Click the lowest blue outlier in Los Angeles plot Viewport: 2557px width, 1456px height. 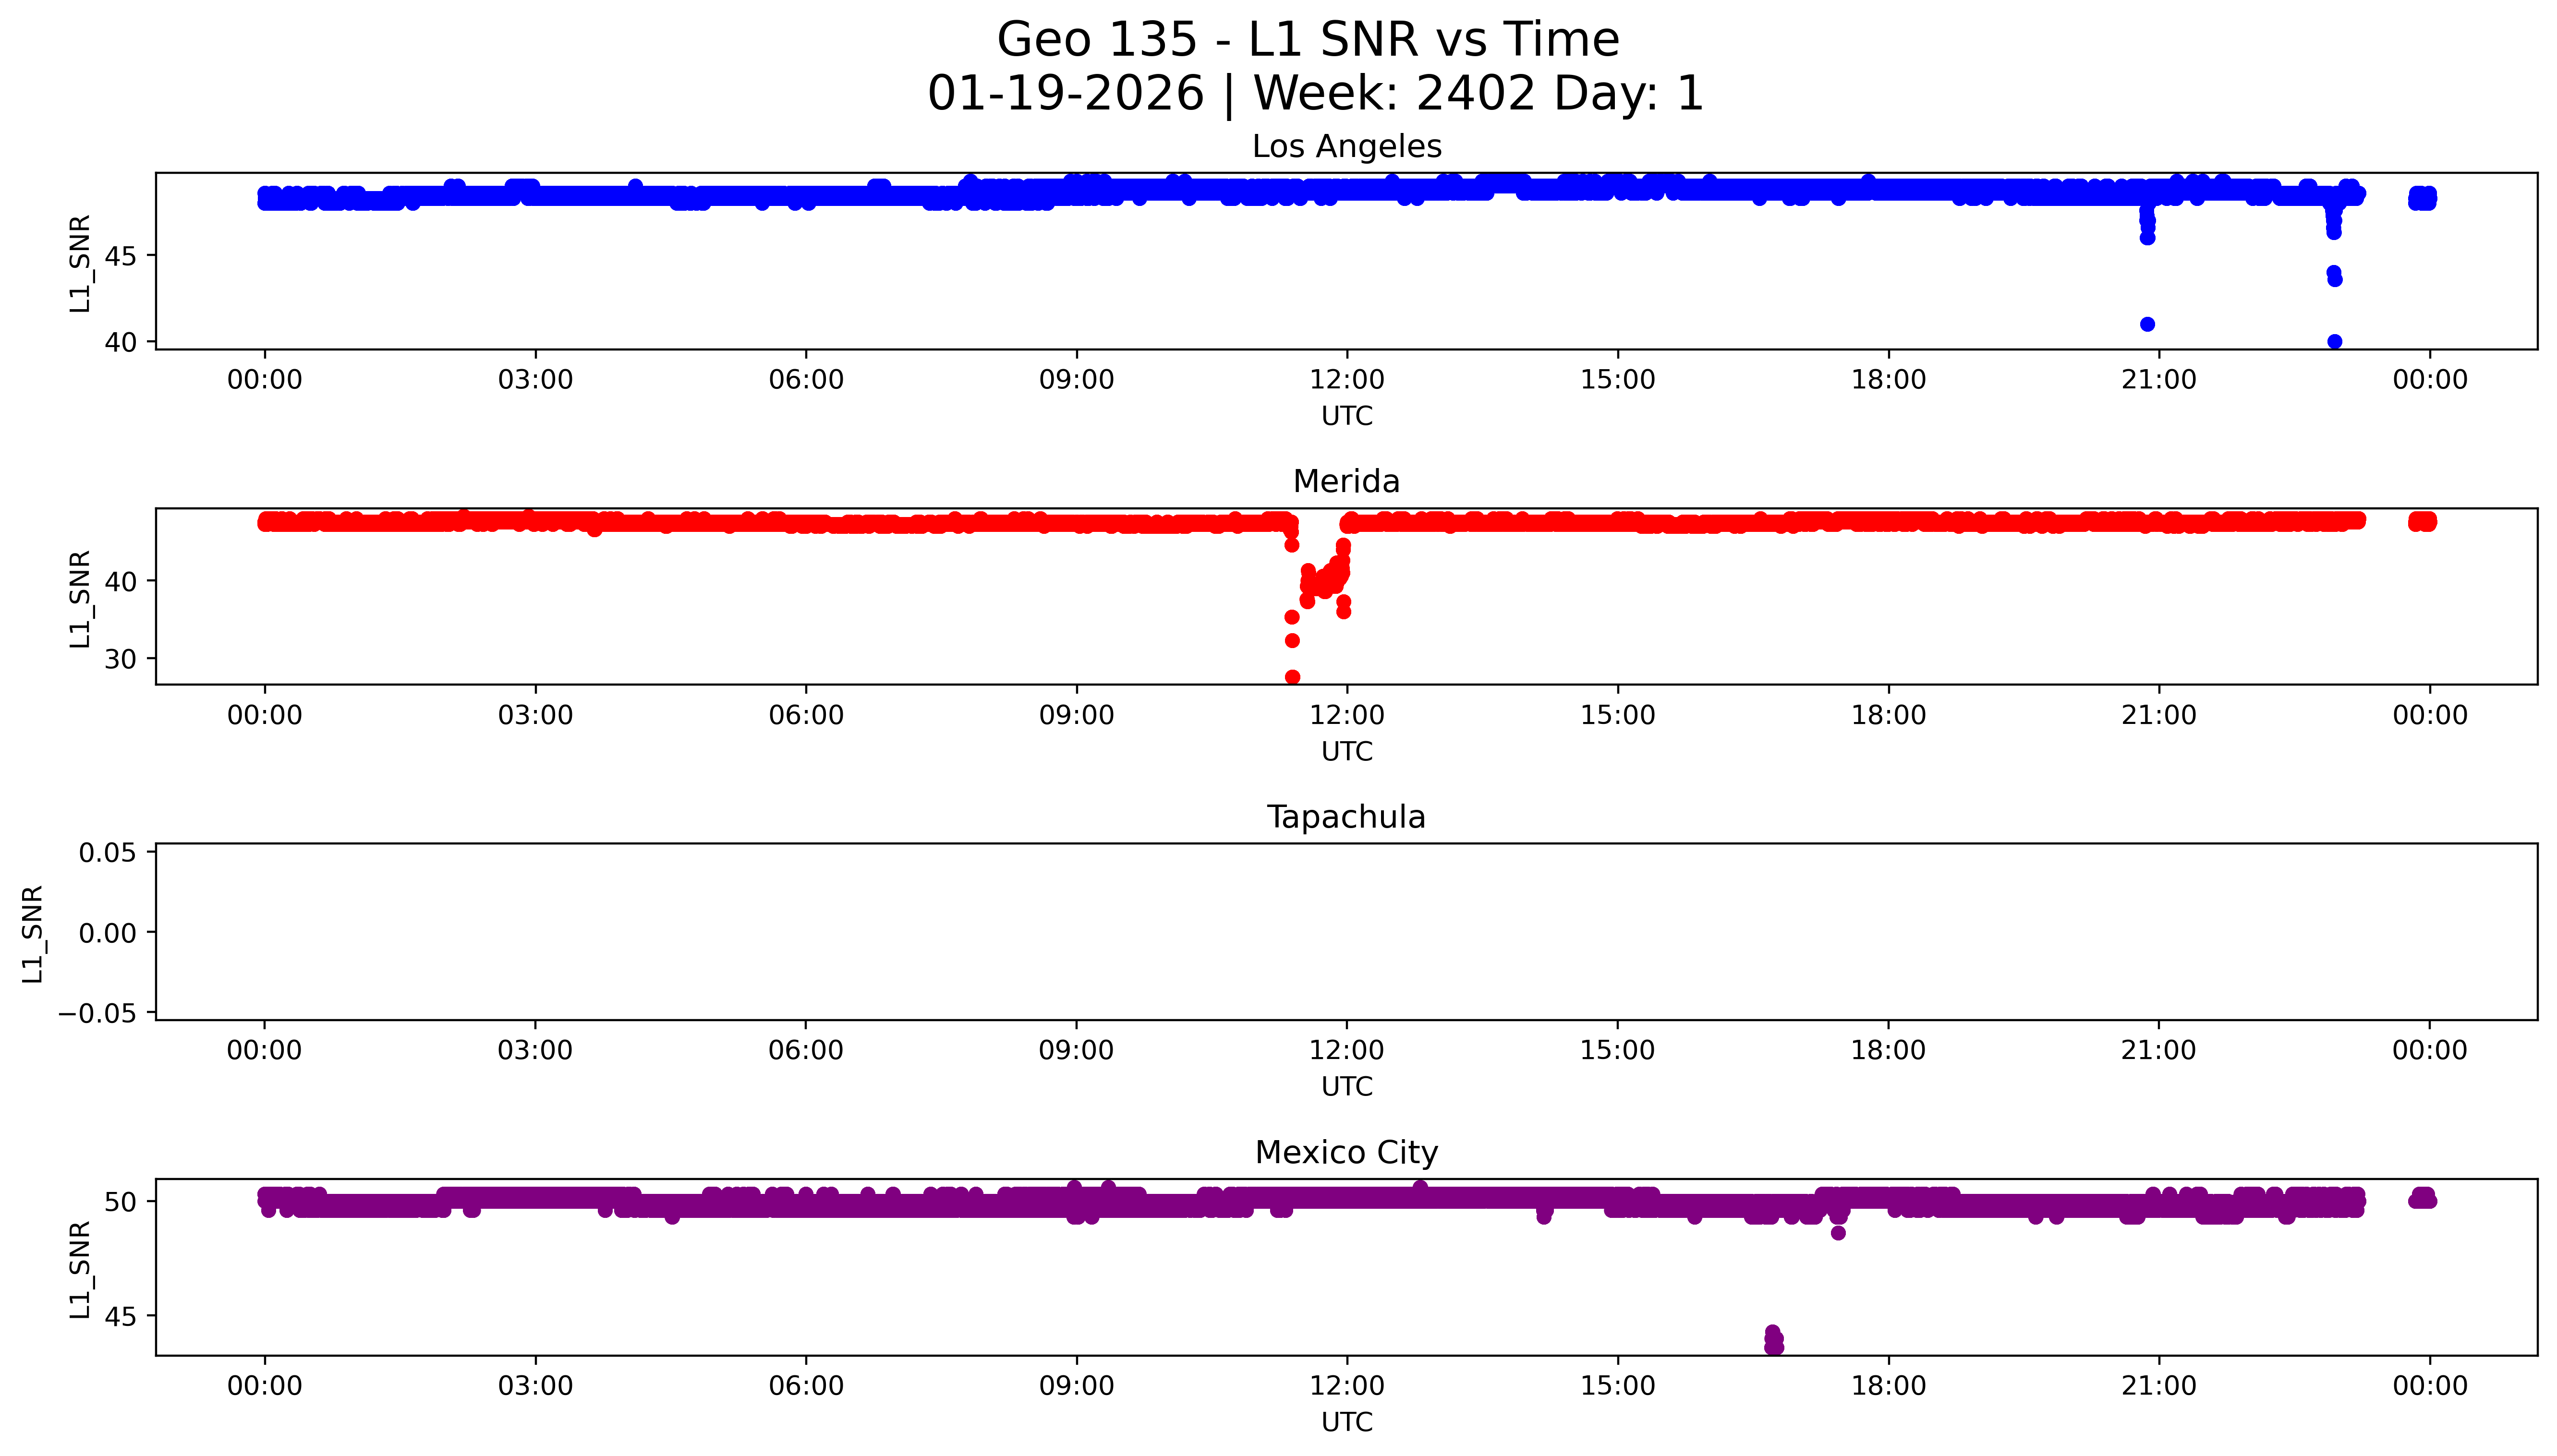pyautogui.click(x=2334, y=342)
